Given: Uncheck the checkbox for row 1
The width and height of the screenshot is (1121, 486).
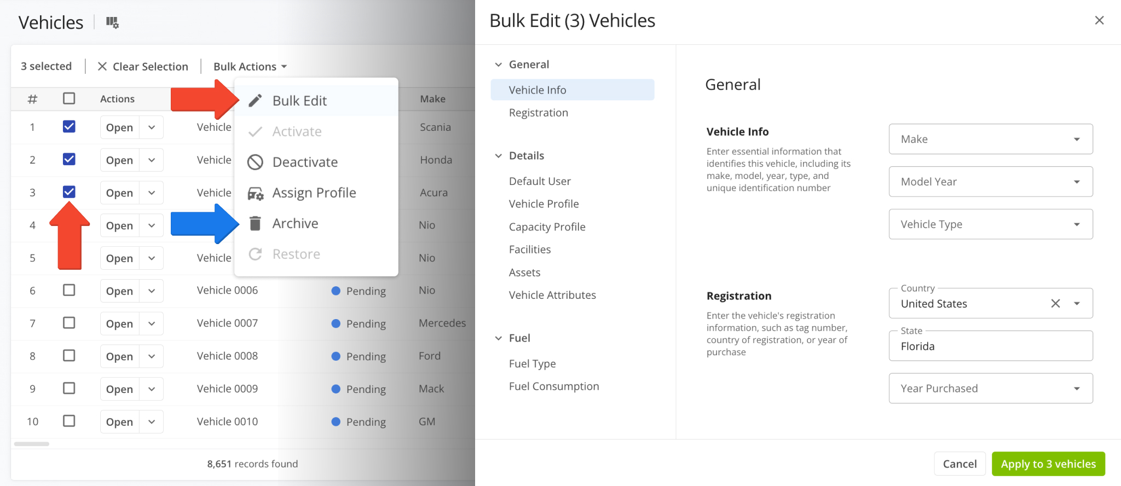Looking at the screenshot, I should [x=69, y=126].
